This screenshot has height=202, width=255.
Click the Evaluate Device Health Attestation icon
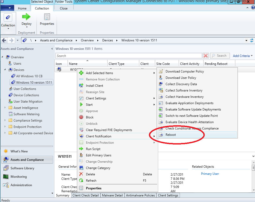click(x=161, y=122)
